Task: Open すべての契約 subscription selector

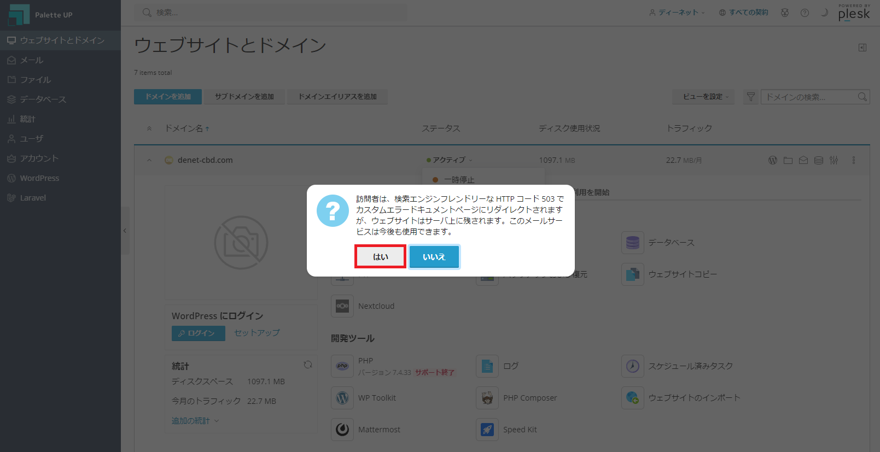Action: pos(744,13)
